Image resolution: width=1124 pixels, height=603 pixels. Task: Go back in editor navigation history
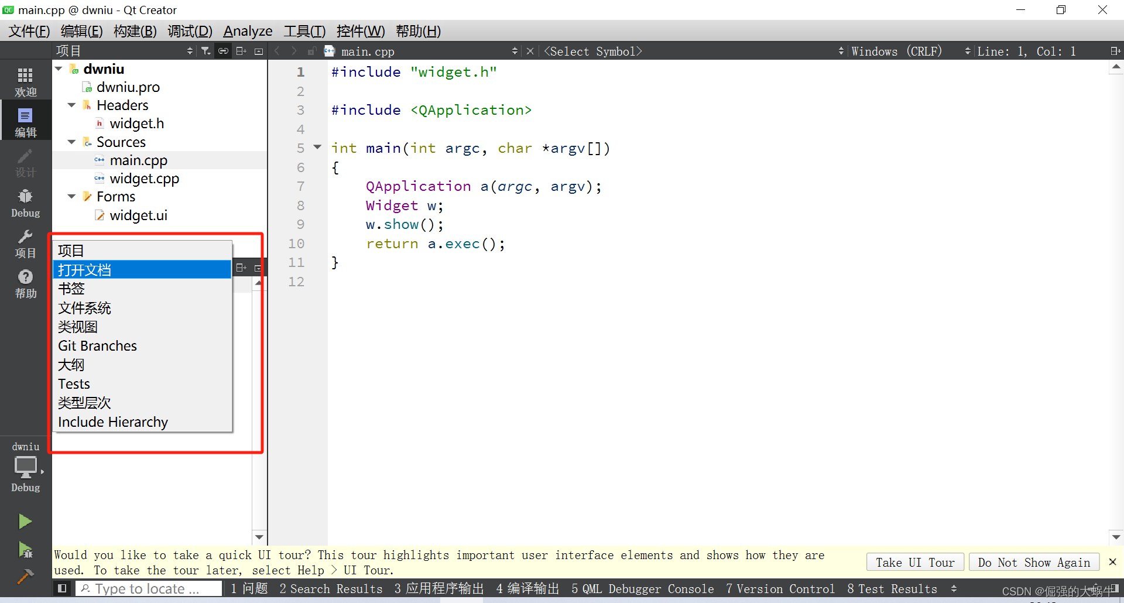[x=277, y=52]
